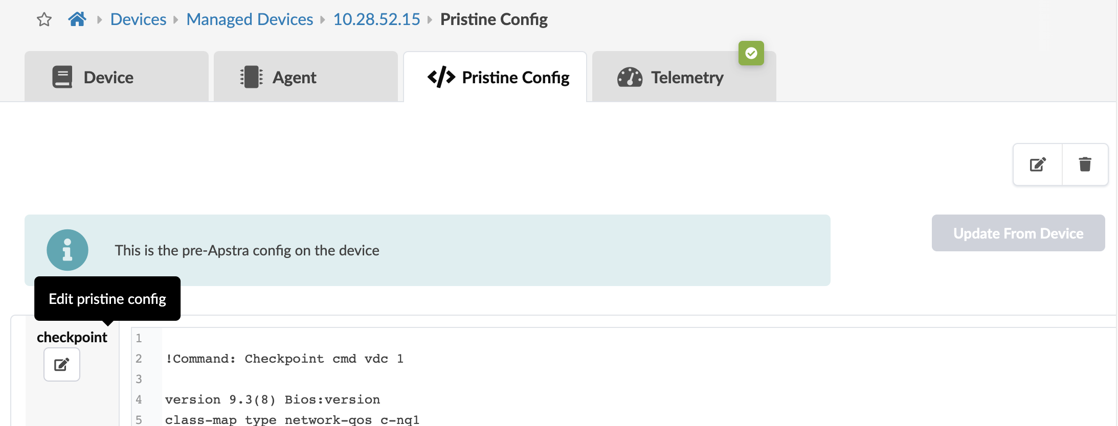Image resolution: width=1118 pixels, height=426 pixels.
Task: Click the Device tab book icon
Action: pyautogui.click(x=62, y=77)
